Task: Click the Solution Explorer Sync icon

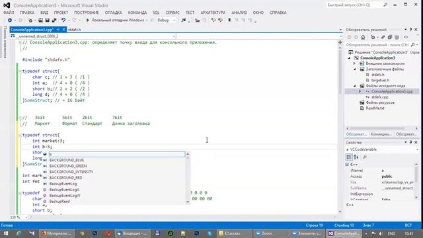Action: tap(383, 37)
